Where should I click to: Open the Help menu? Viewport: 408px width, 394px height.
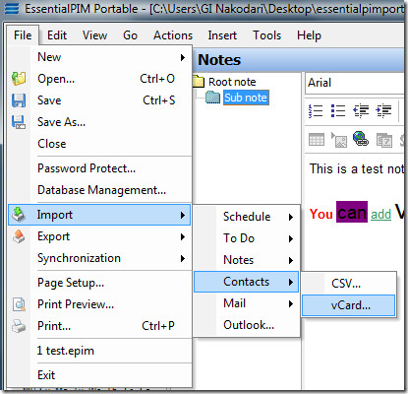click(x=309, y=35)
